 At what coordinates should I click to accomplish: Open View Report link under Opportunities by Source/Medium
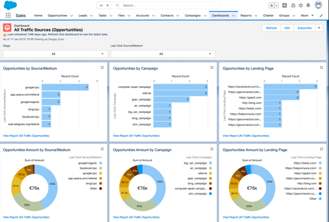click(26, 136)
